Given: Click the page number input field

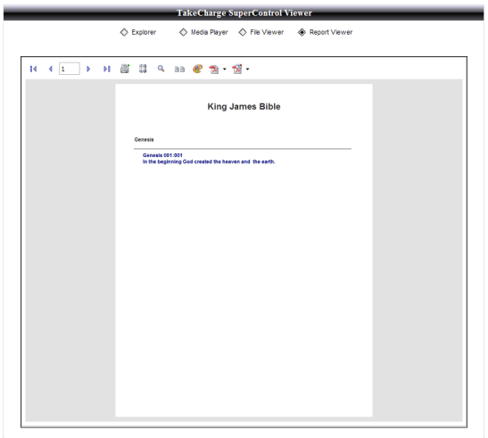Looking at the screenshot, I should [x=70, y=69].
